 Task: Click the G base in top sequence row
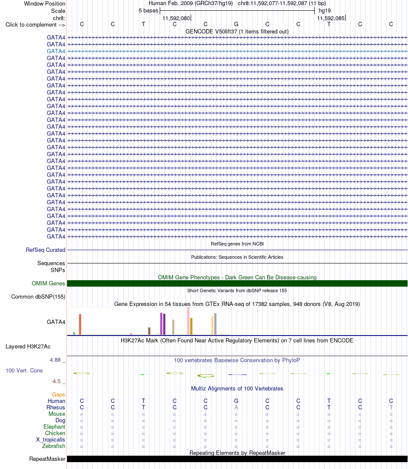click(236, 24)
